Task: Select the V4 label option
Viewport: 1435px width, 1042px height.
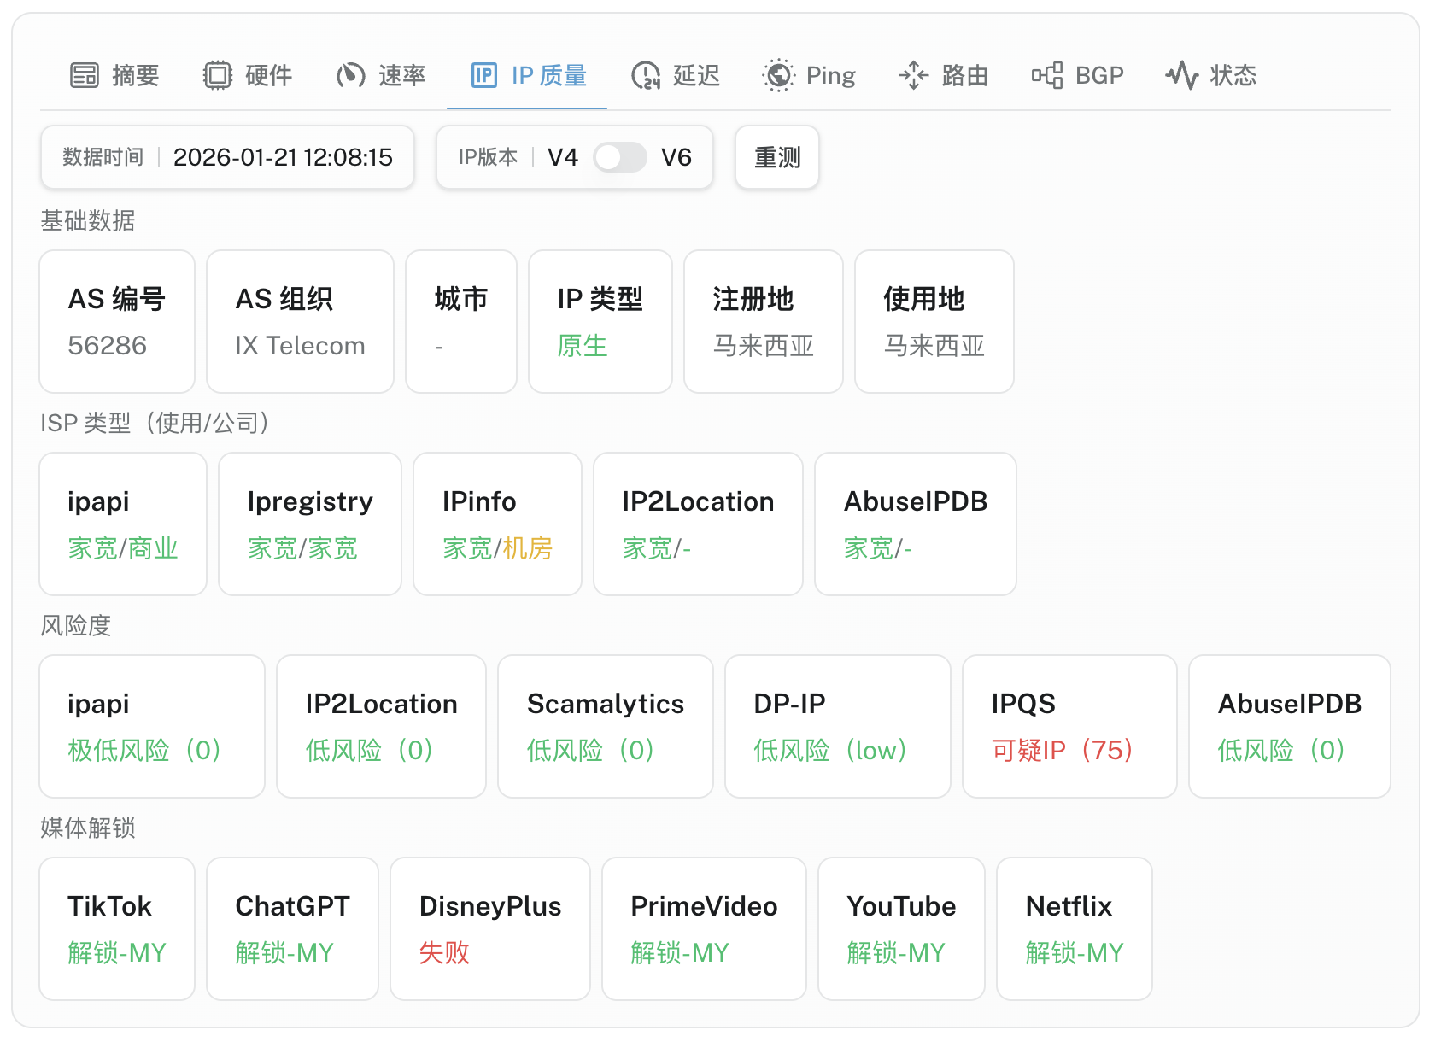Action: click(x=562, y=157)
